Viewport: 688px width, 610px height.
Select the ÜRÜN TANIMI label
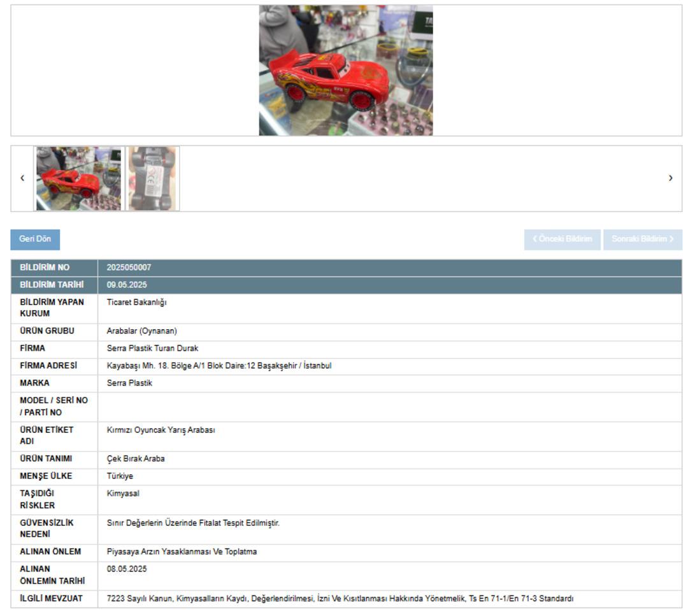pyautogui.click(x=46, y=458)
